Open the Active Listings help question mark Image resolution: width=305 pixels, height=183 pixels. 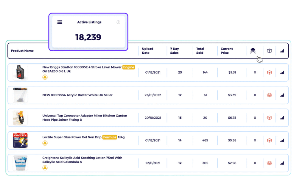(x=118, y=22)
